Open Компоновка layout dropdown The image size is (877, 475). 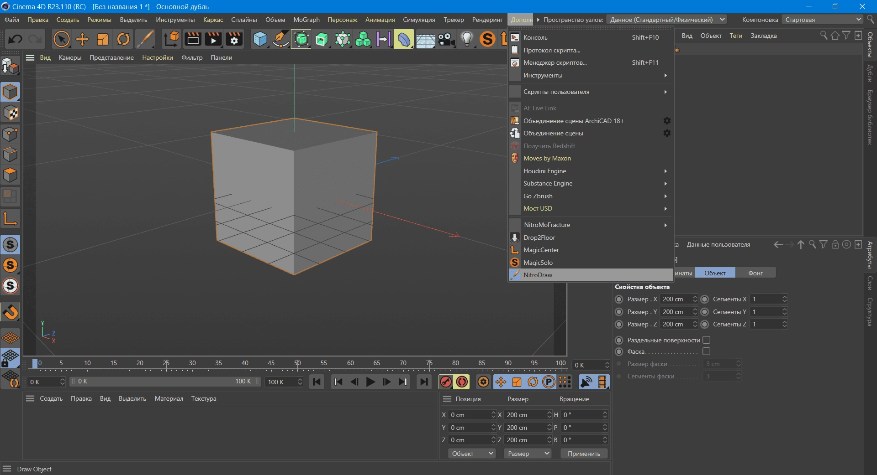coord(822,20)
